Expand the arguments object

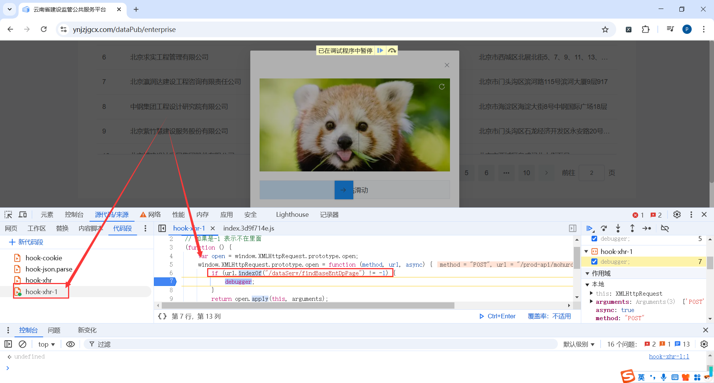[591, 302]
